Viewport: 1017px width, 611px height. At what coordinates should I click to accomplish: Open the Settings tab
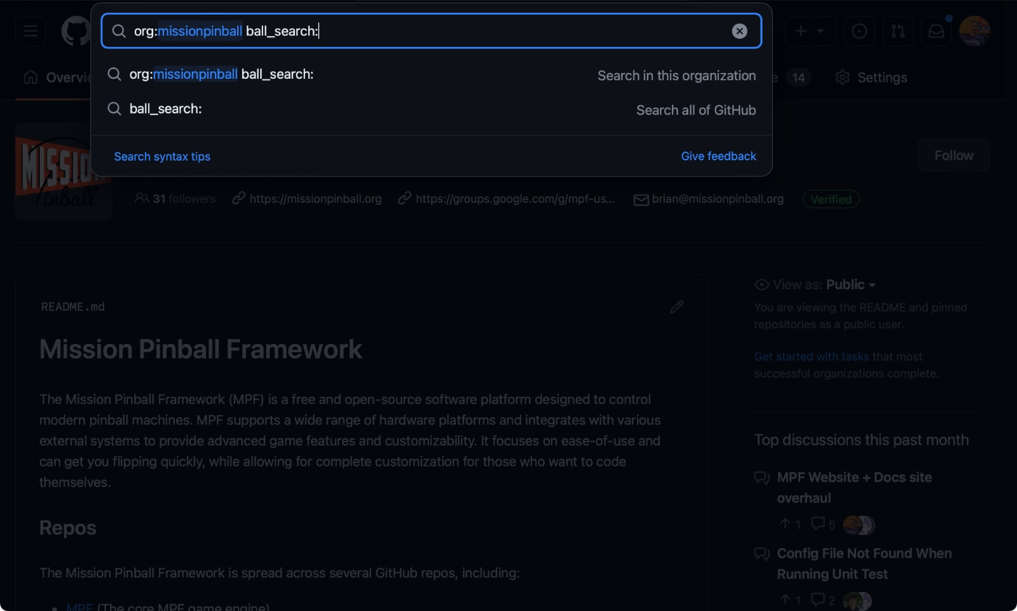tap(871, 78)
